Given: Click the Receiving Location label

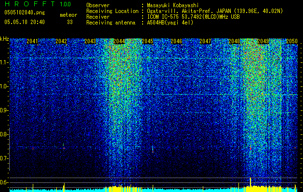Looking at the screenshot, I should [x=112, y=11].
